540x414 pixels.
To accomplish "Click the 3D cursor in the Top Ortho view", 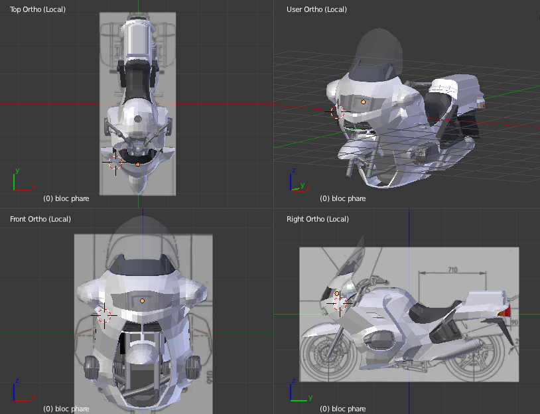I will coord(114,162).
